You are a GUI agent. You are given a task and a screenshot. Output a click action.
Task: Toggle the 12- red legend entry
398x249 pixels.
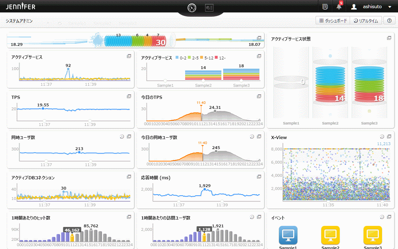(x=217, y=58)
